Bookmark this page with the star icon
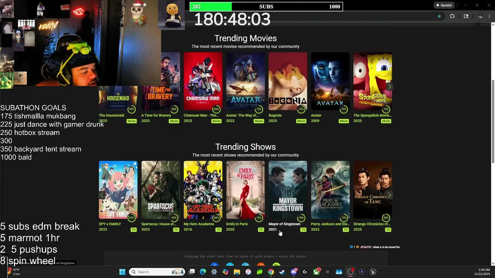 tap(439, 16)
